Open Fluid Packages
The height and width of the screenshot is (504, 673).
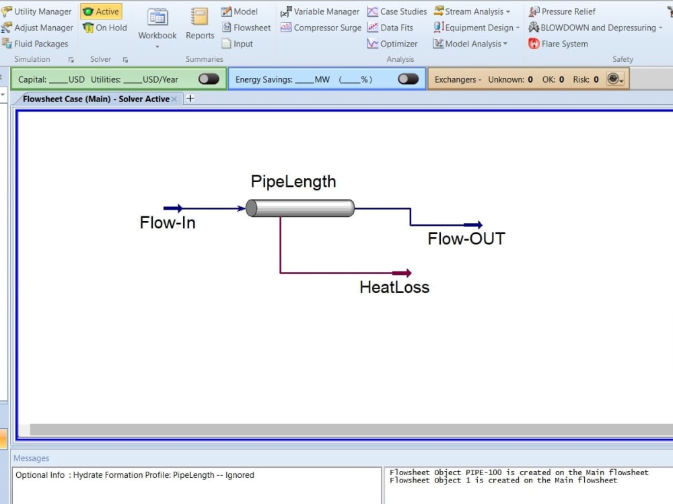click(x=35, y=44)
